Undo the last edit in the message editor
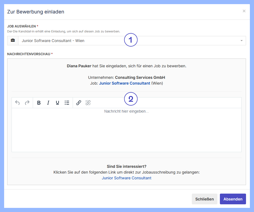Viewport: 254px width, 212px height. click(17, 103)
